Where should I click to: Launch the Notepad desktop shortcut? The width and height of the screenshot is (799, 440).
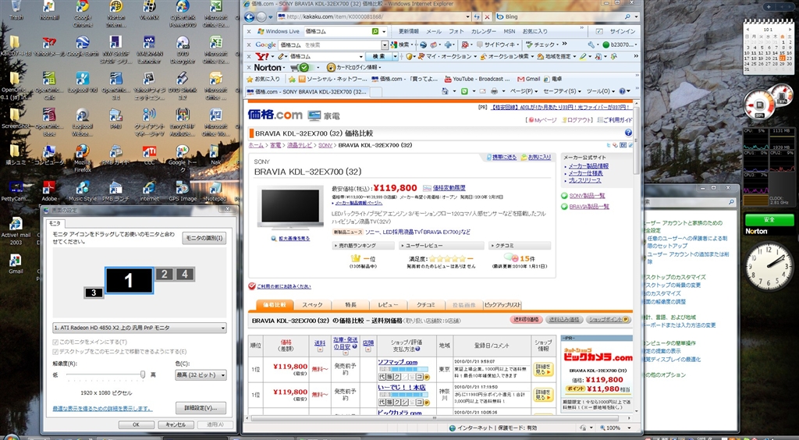pyautogui.click(x=215, y=191)
